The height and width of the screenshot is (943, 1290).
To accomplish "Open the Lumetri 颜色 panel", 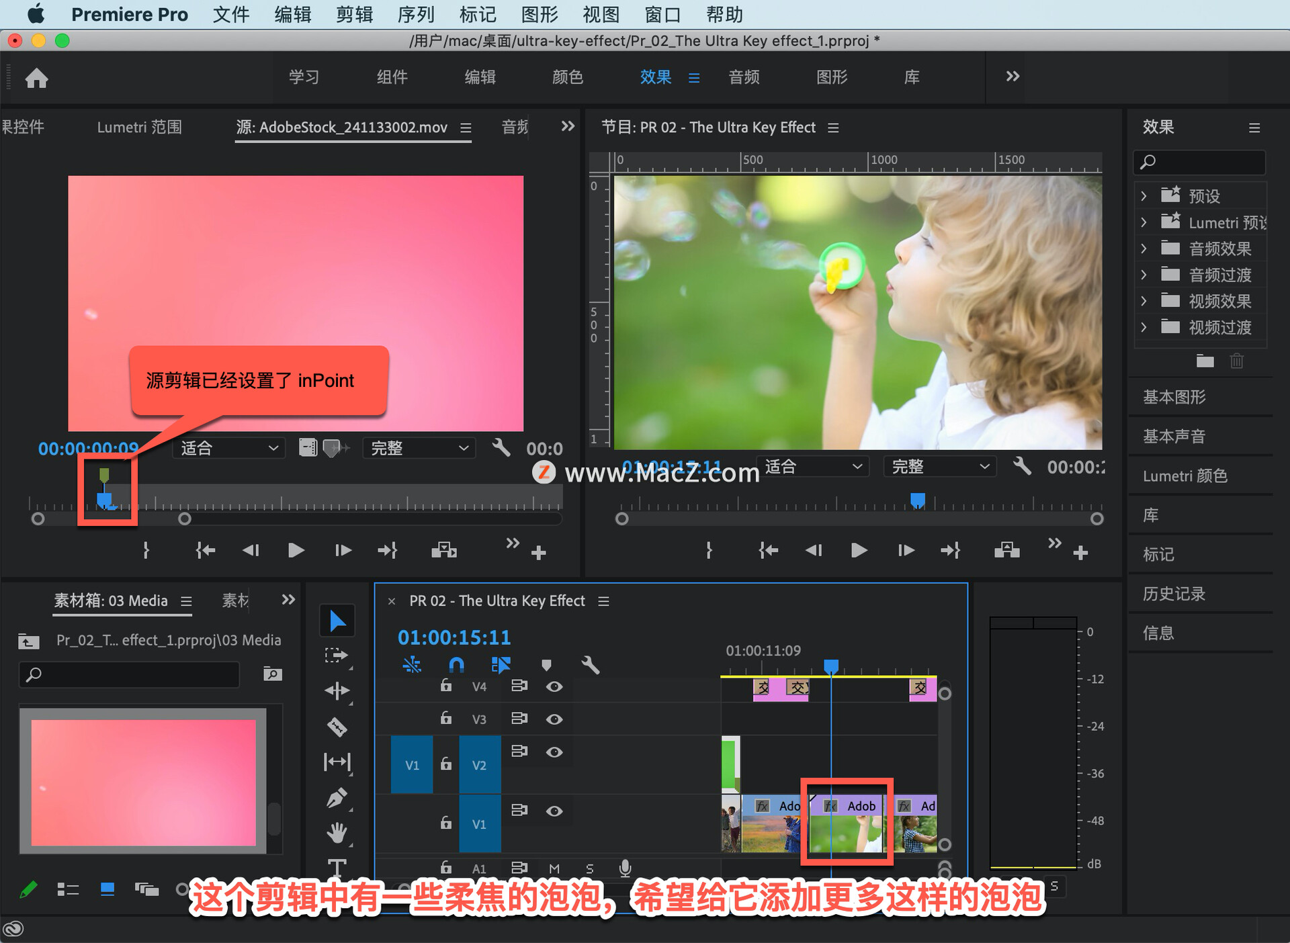I will coord(1185,476).
